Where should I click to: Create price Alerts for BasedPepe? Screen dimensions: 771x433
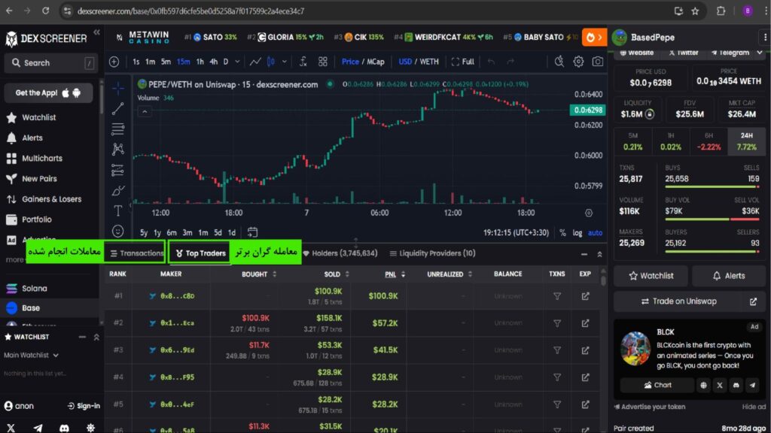pyautogui.click(x=728, y=276)
